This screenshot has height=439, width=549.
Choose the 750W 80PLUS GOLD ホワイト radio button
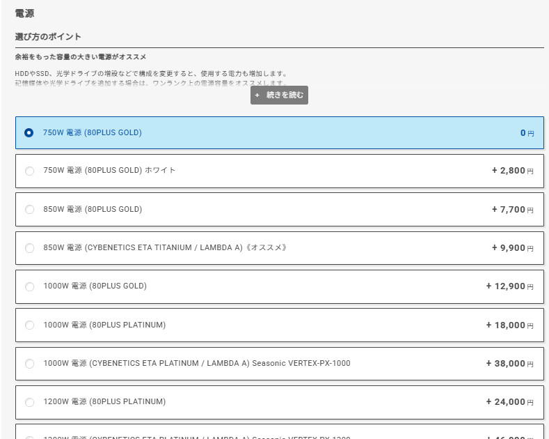point(29,171)
